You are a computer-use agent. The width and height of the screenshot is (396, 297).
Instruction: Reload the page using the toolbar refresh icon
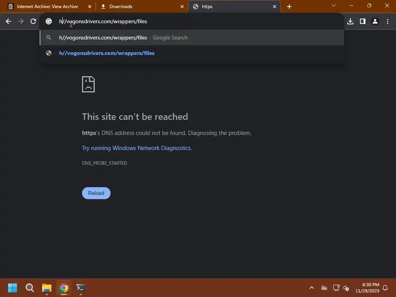[33, 22]
